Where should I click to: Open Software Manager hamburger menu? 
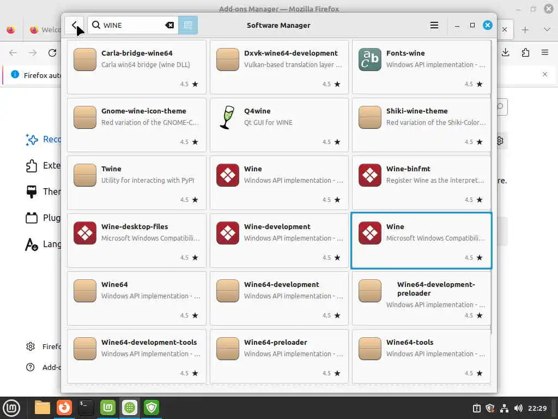click(434, 25)
